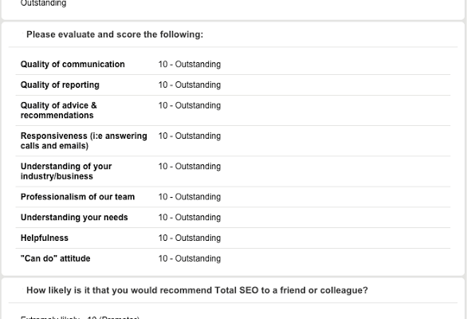The width and height of the screenshot is (471, 319).
Task: Click the Quality of reporting '10 - Outstanding' score
Action: 190,85
